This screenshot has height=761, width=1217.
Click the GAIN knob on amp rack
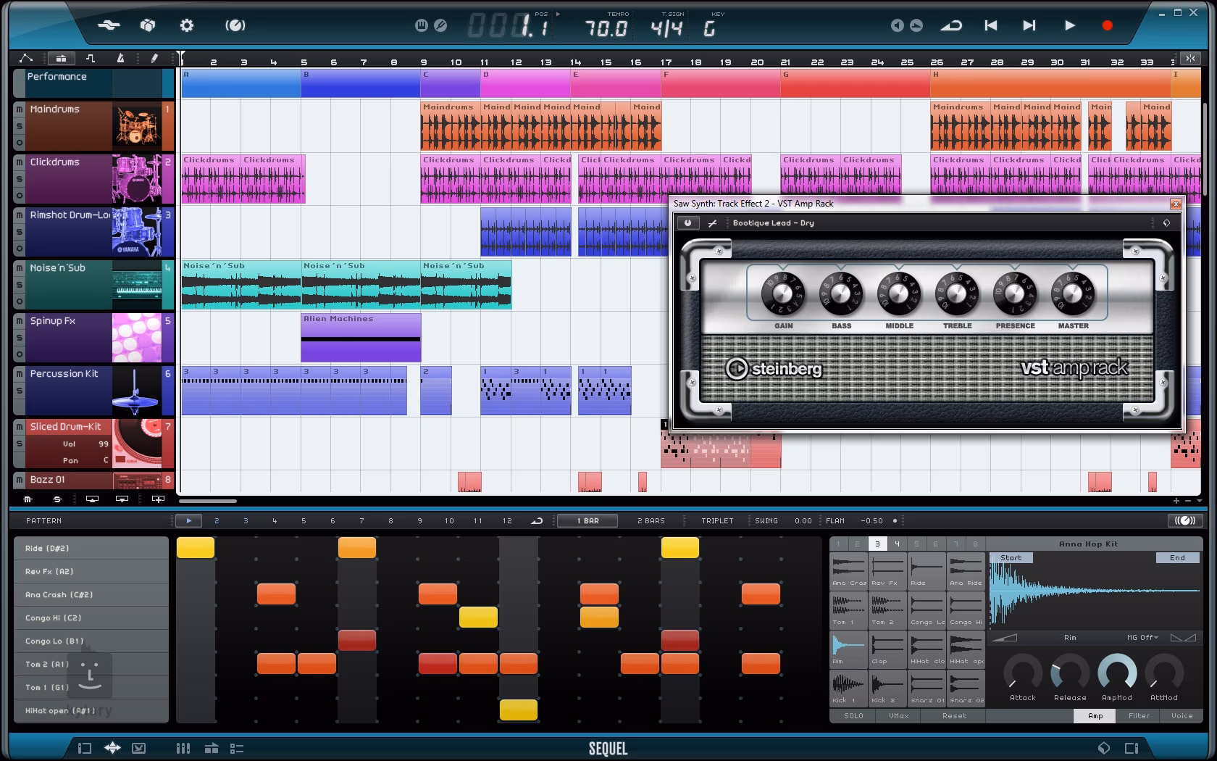click(782, 294)
